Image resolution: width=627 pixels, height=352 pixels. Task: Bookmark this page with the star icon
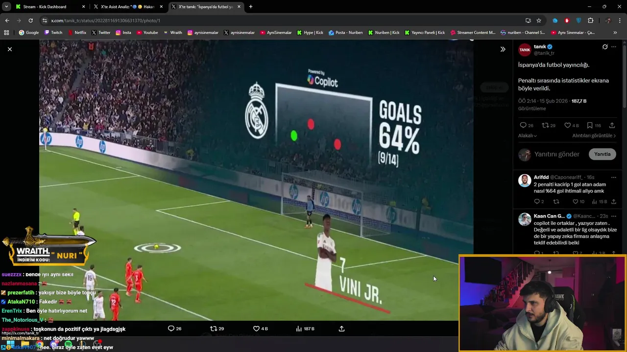(x=539, y=21)
